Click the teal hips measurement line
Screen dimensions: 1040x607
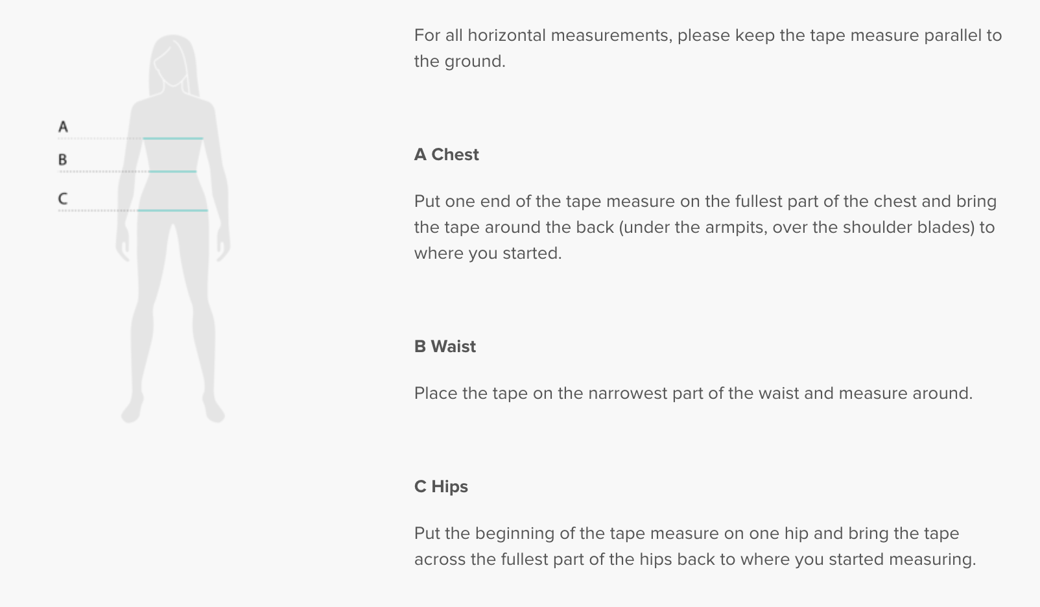(172, 210)
